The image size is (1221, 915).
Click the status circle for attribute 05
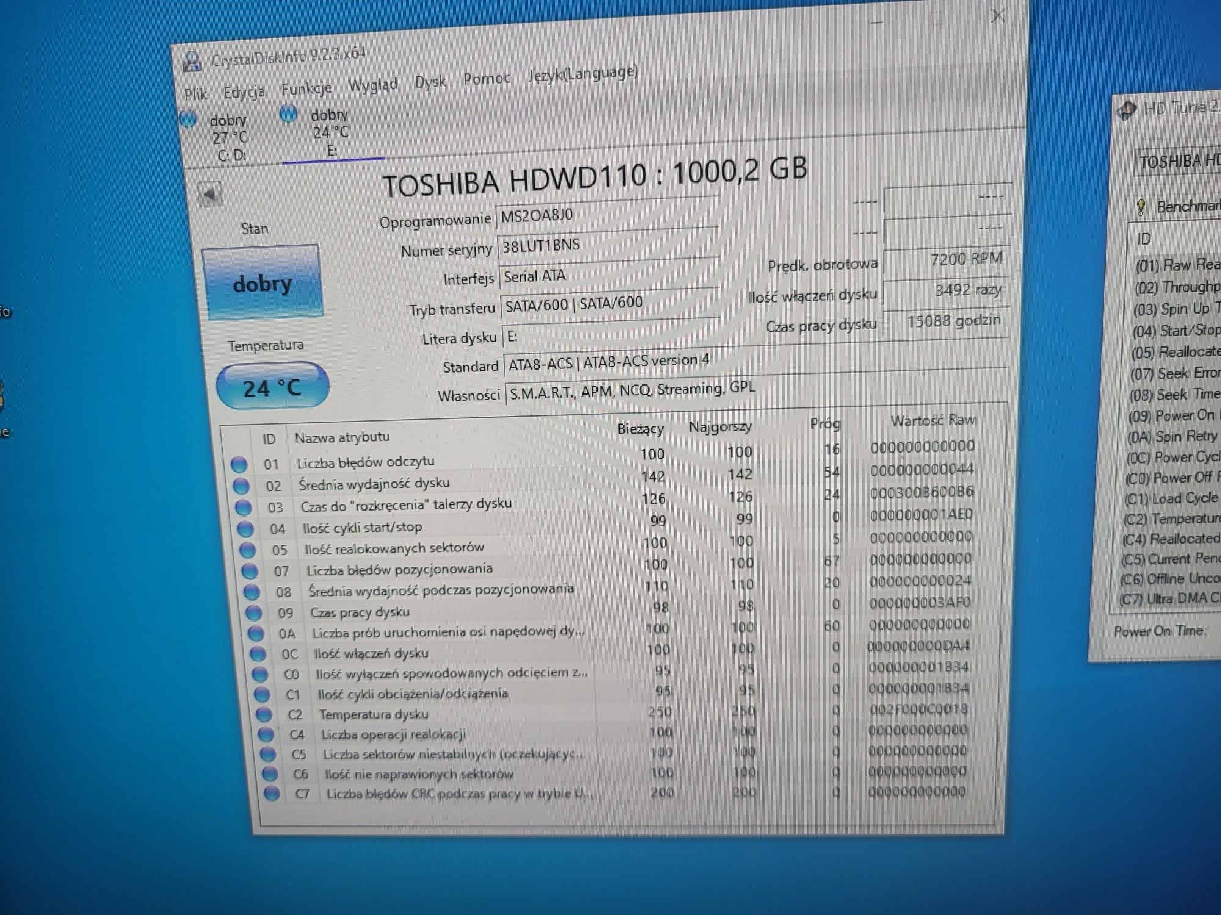247,550
